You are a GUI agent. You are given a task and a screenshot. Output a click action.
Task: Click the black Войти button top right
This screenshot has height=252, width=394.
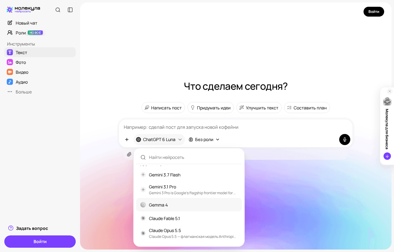click(374, 12)
